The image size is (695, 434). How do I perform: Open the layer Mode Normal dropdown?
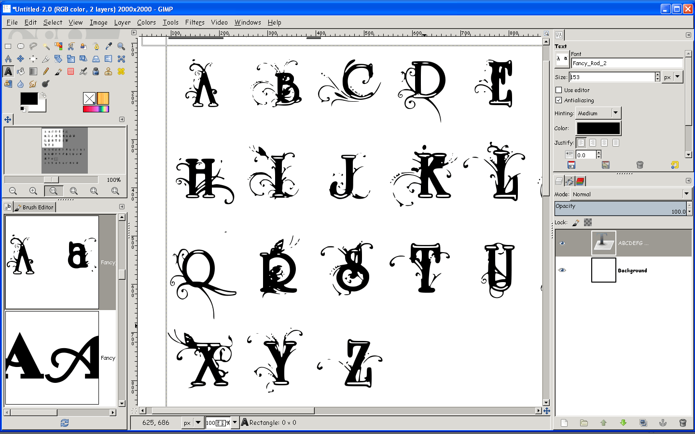631,194
